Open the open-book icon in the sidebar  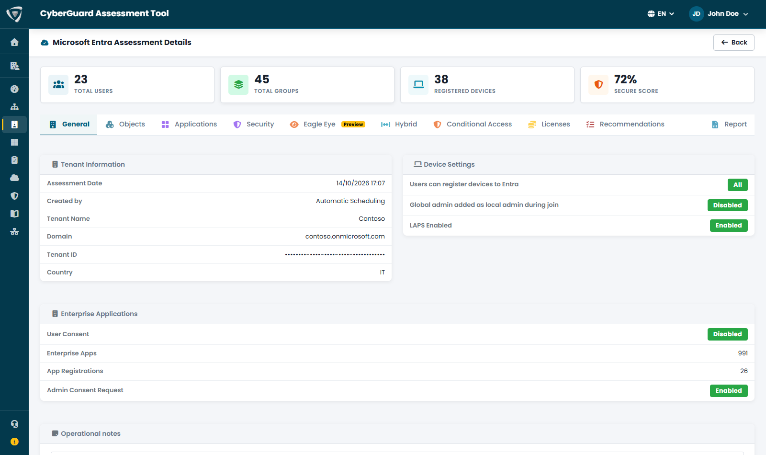click(14, 214)
